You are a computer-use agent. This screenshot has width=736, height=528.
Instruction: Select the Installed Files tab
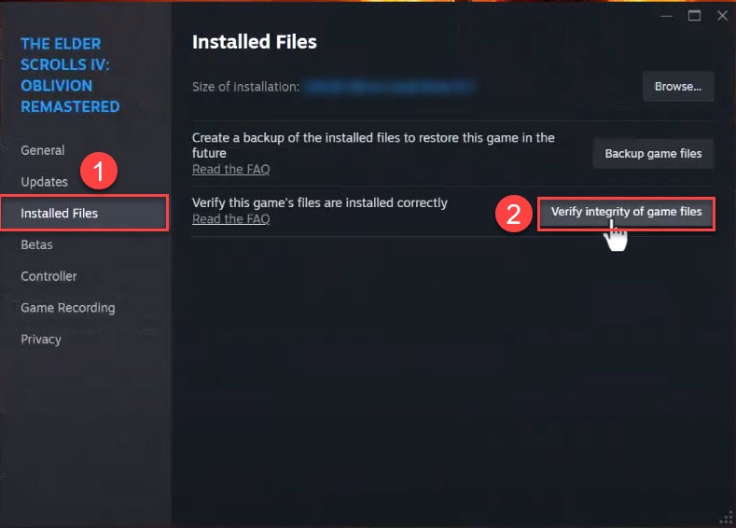60,214
